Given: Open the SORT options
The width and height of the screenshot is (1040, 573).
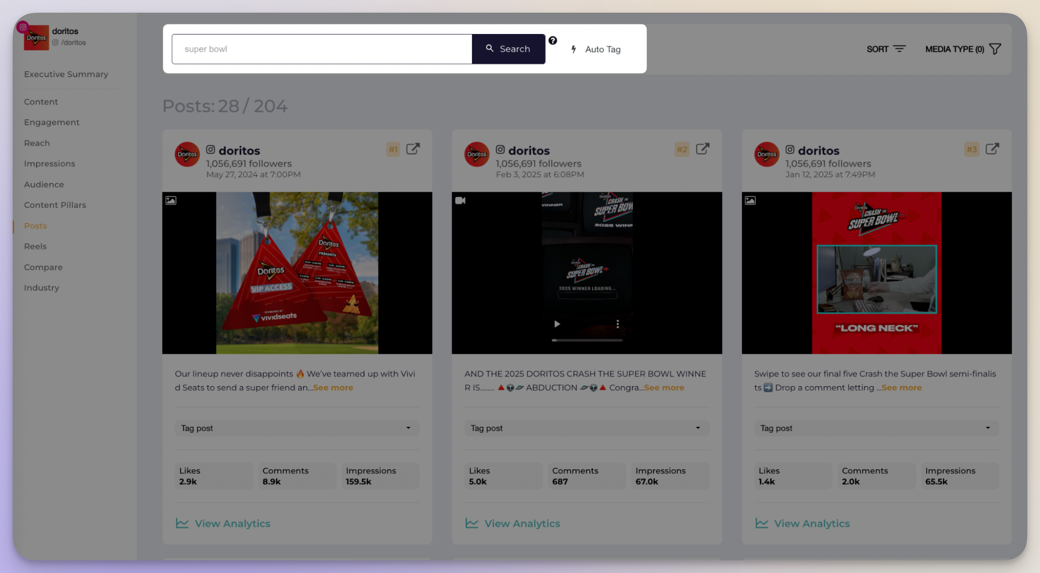Looking at the screenshot, I should [886, 49].
